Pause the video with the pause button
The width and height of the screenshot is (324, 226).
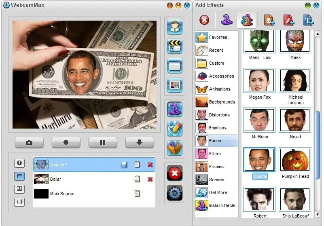point(103,142)
